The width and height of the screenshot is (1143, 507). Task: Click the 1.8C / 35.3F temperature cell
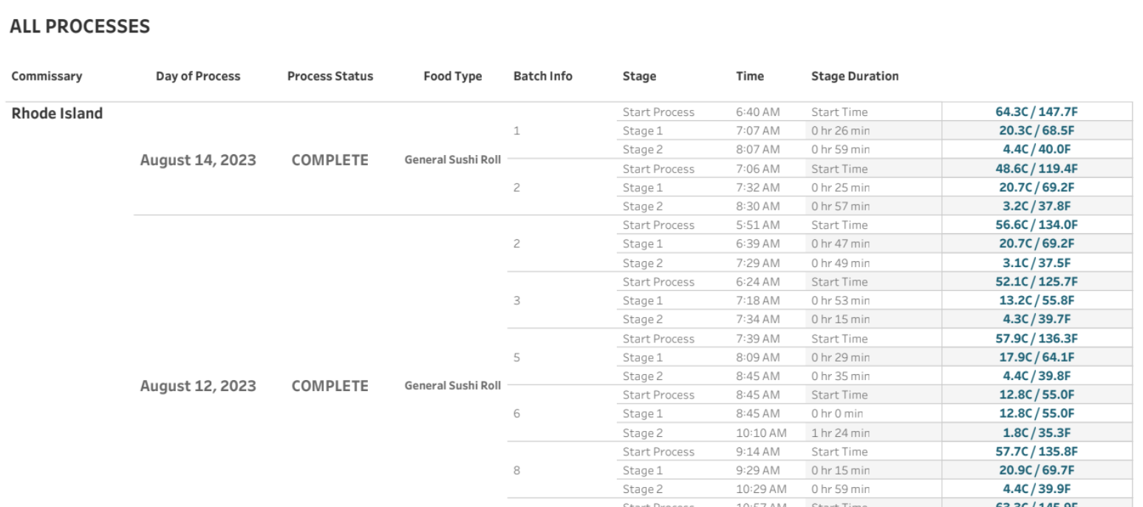point(1037,433)
